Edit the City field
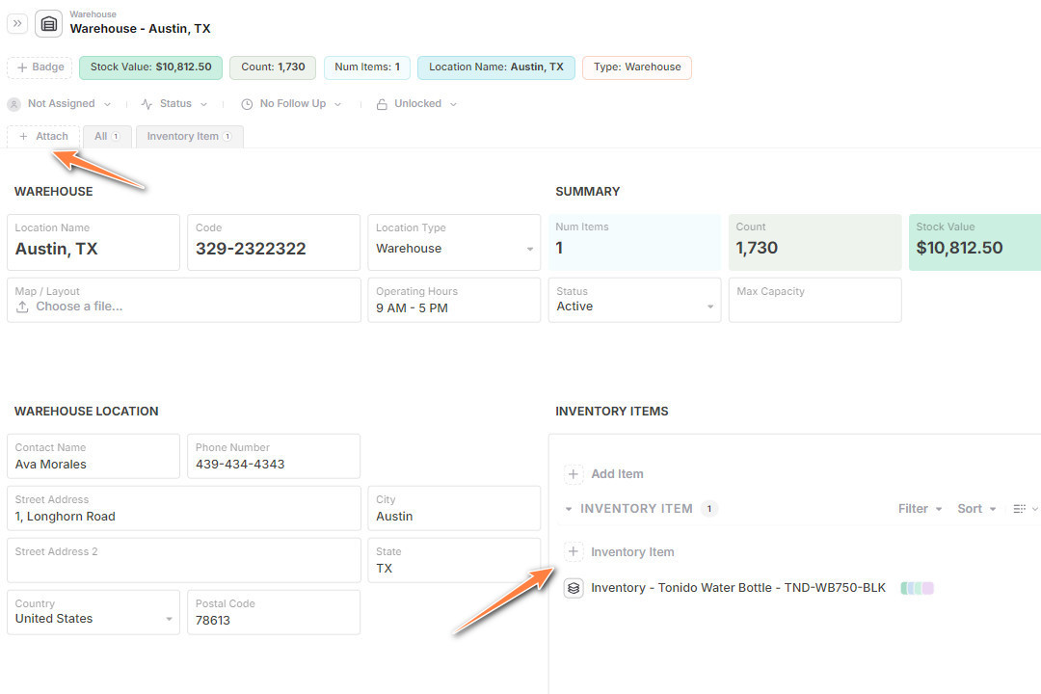The height and width of the screenshot is (694, 1041). click(x=454, y=508)
